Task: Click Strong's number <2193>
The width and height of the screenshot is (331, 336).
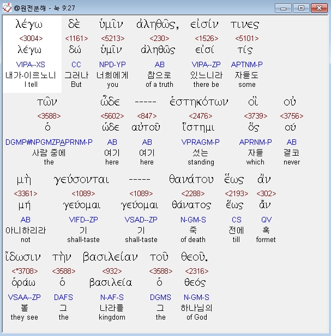Action: 237,193
